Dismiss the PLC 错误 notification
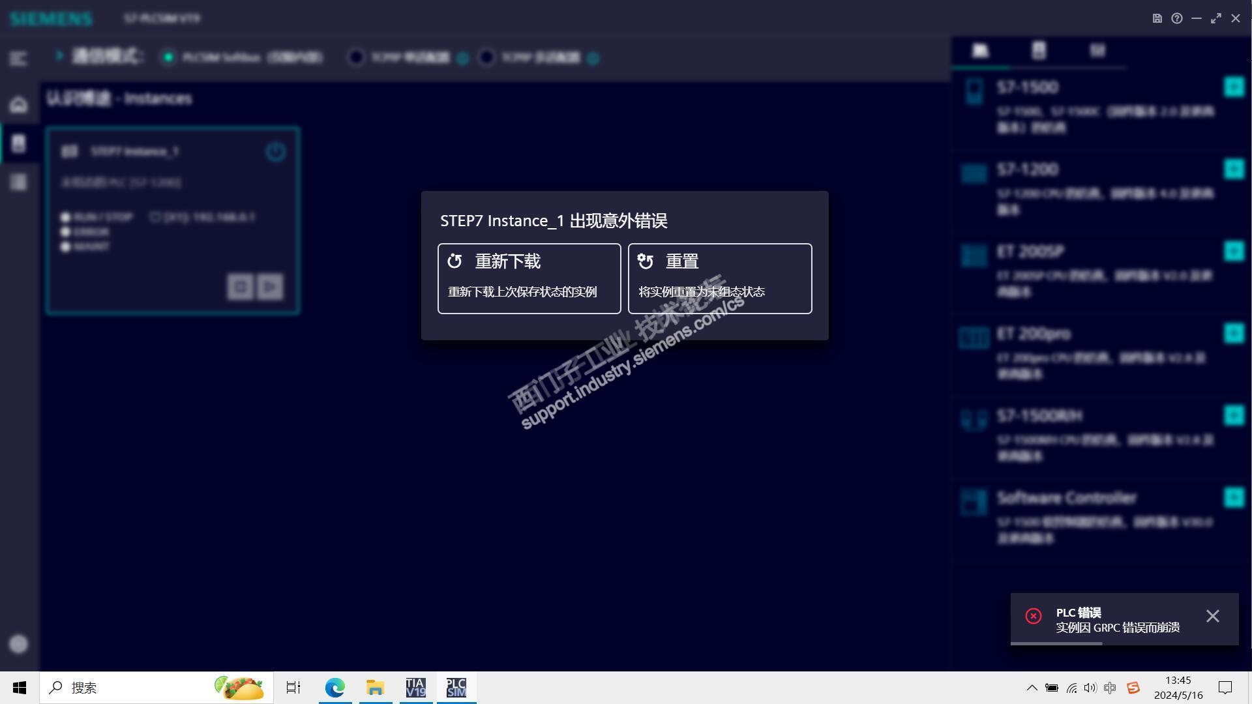 (x=1212, y=616)
